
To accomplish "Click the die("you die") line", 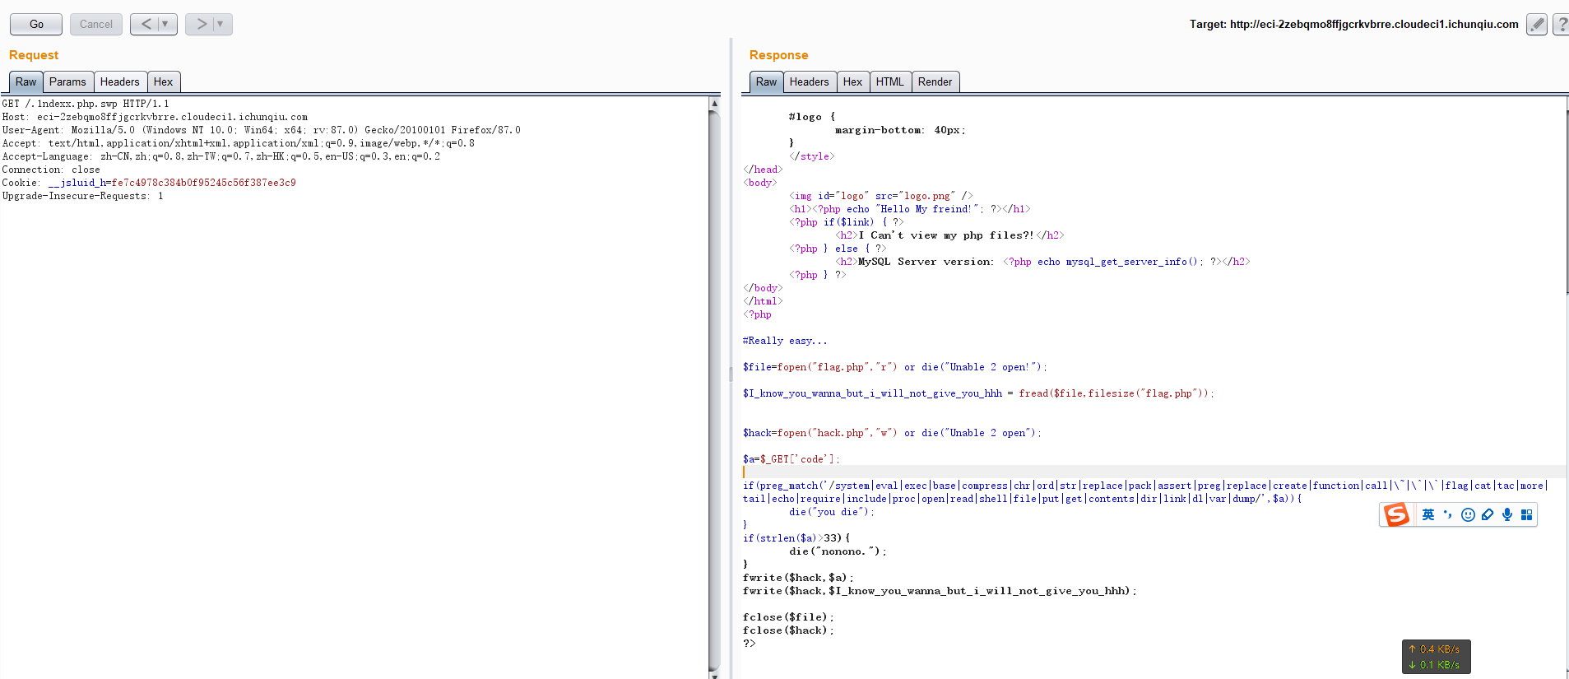I will point(832,512).
